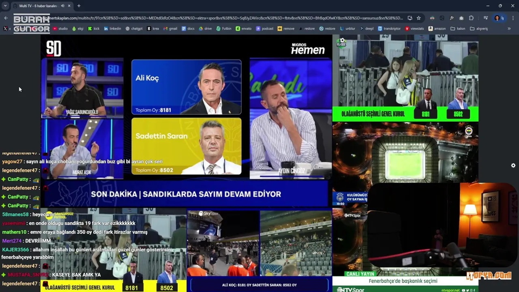Open the transkriptor bookmark
This screenshot has width=519, height=292.
pyautogui.click(x=389, y=29)
